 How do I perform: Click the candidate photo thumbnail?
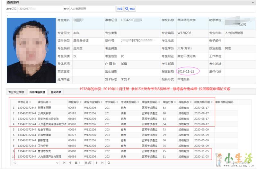point(31,50)
